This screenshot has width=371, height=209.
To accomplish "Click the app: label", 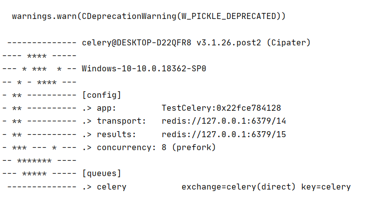I will pyautogui.click(x=107, y=108).
